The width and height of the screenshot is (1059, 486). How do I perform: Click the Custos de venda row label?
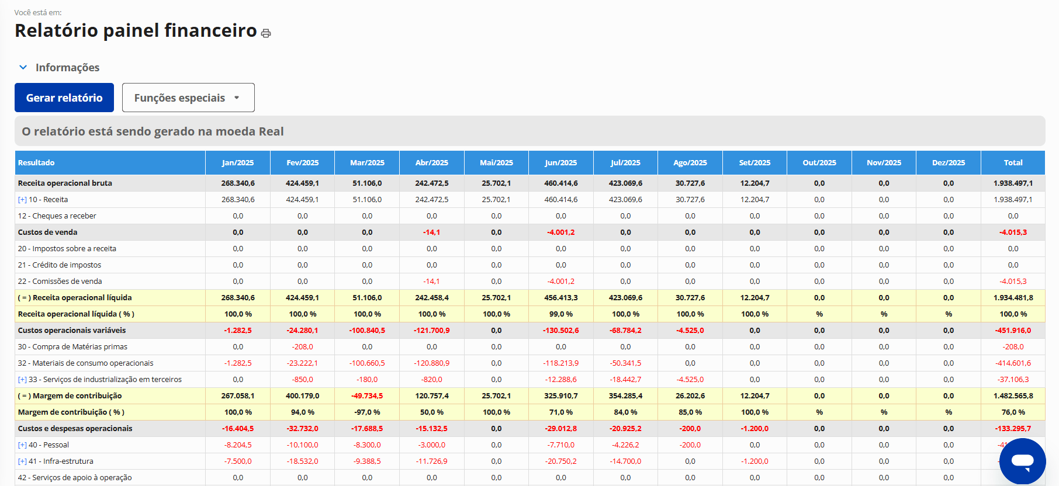point(47,232)
